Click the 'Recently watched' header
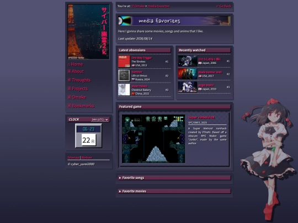 coord(204,50)
